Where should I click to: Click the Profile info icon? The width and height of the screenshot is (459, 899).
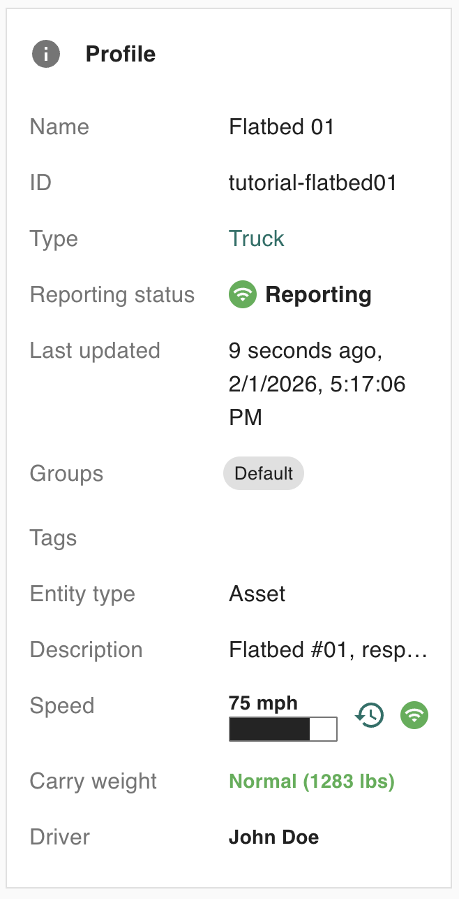(46, 54)
